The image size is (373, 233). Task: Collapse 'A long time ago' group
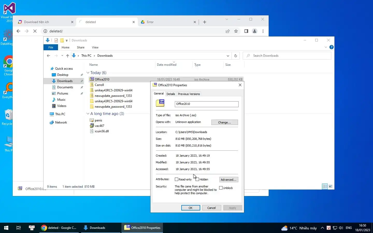(x=88, y=114)
